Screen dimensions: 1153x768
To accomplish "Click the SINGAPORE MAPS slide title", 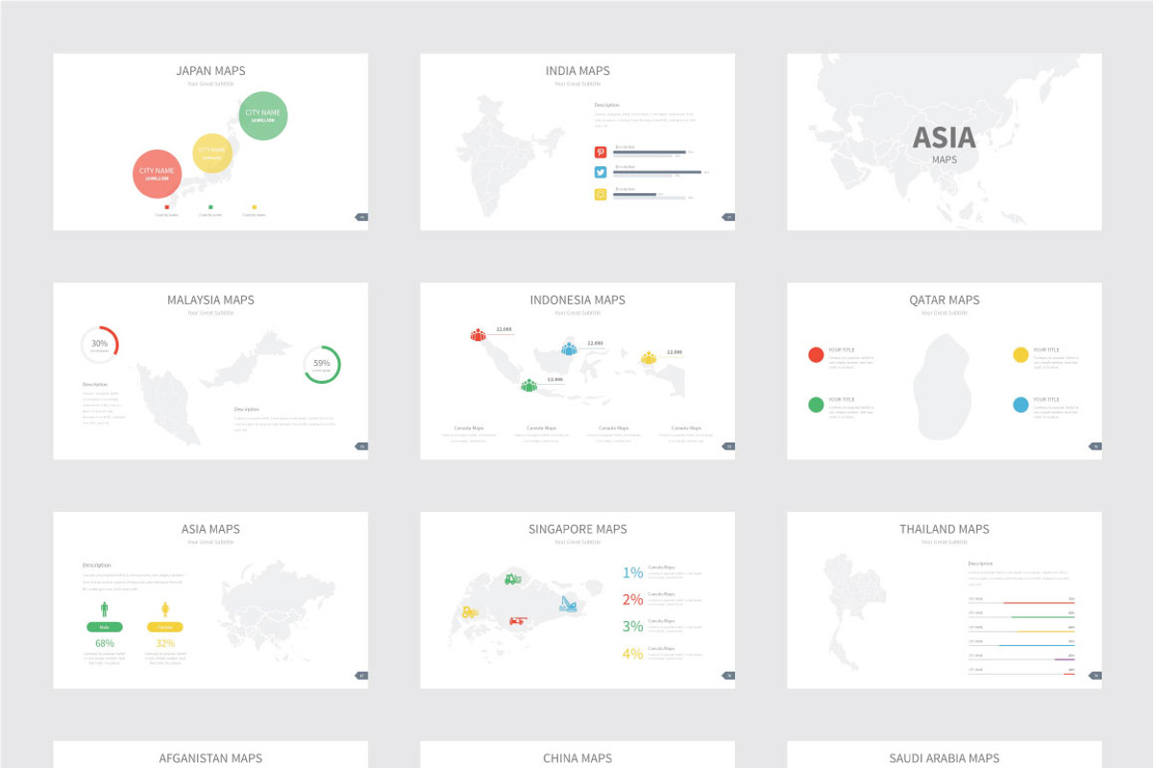I will pyautogui.click(x=577, y=530).
